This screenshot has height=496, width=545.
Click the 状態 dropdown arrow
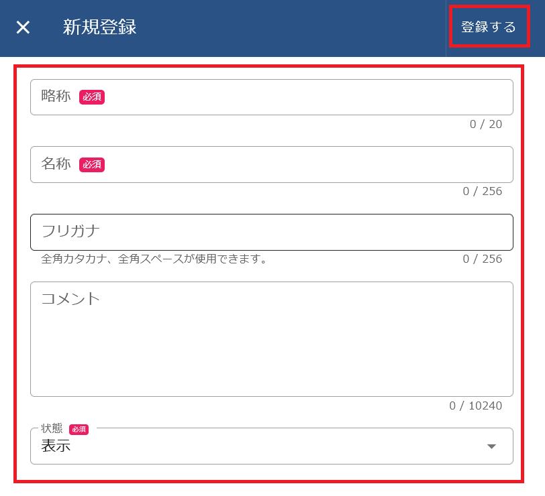491,446
